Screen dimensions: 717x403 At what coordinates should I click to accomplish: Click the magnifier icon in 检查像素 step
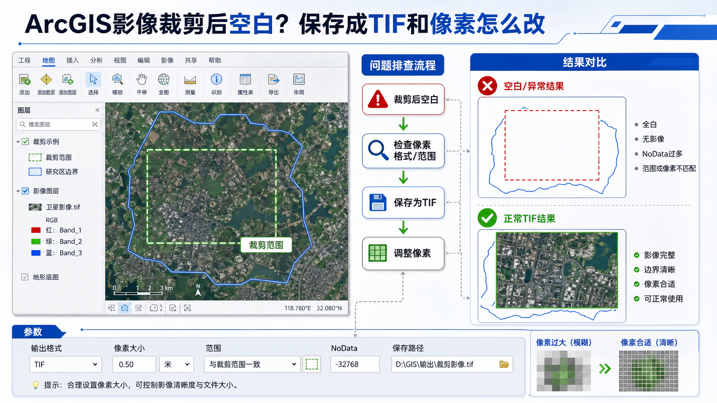click(x=378, y=150)
